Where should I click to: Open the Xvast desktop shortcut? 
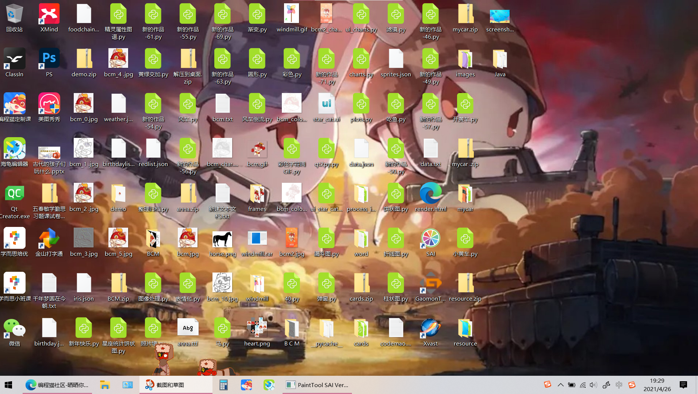click(431, 332)
